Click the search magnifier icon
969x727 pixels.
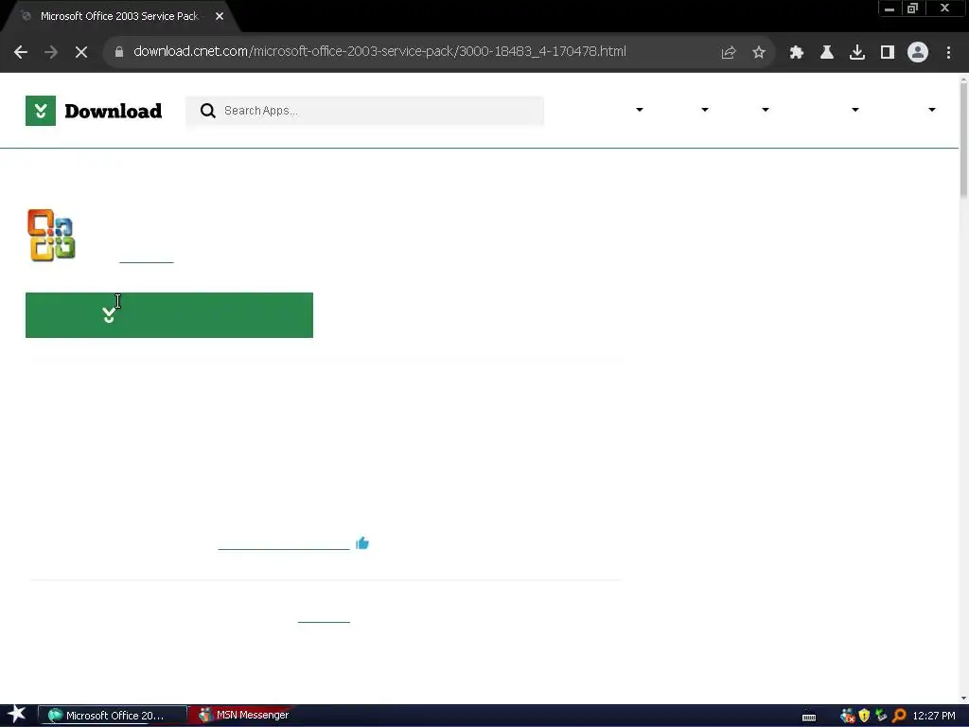(207, 111)
